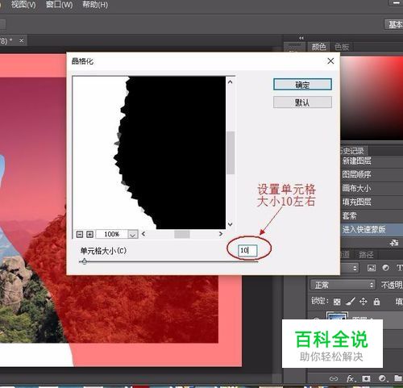Select the 填充图层 history state
The image size is (403, 388).
click(372, 202)
